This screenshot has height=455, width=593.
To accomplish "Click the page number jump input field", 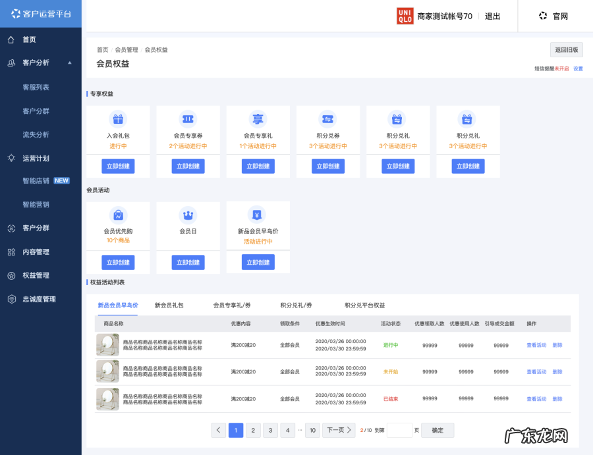I will click(399, 430).
